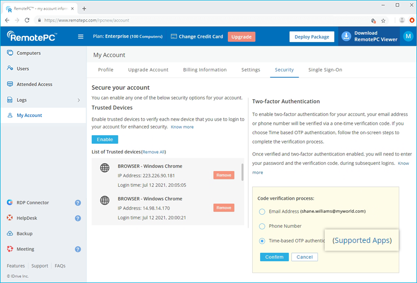Open help for RDP Connector
Screen dimensions: 417x283
[x=78, y=203]
